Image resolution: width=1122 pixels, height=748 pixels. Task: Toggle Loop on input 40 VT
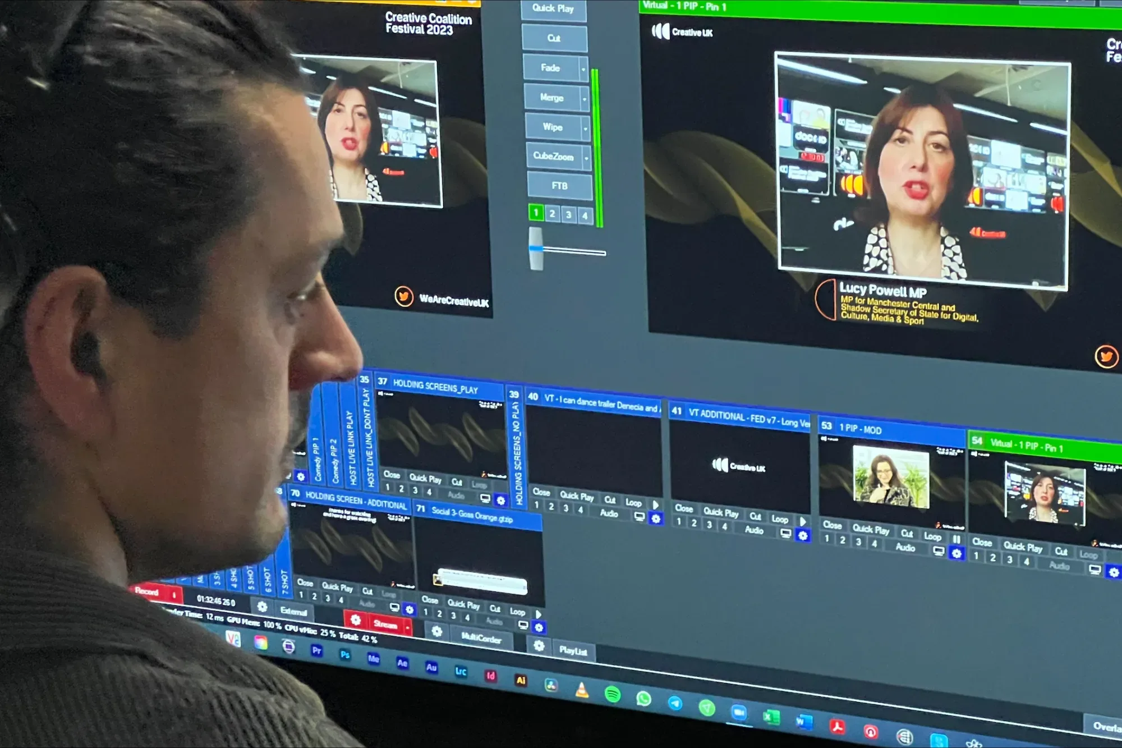tap(633, 502)
